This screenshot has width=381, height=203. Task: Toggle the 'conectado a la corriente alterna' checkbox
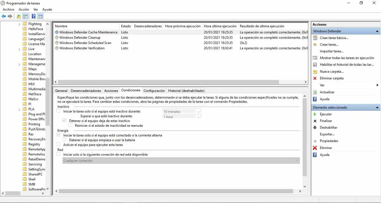point(58,135)
